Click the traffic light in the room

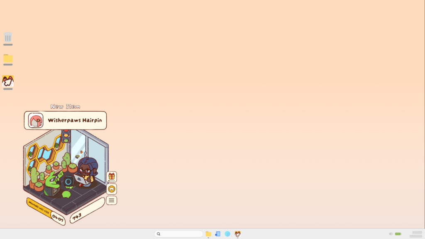pos(66,136)
